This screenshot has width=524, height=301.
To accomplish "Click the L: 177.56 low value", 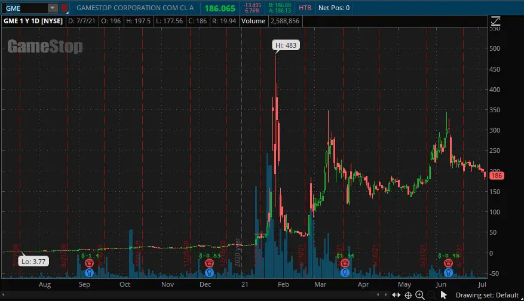I will coord(170,21).
